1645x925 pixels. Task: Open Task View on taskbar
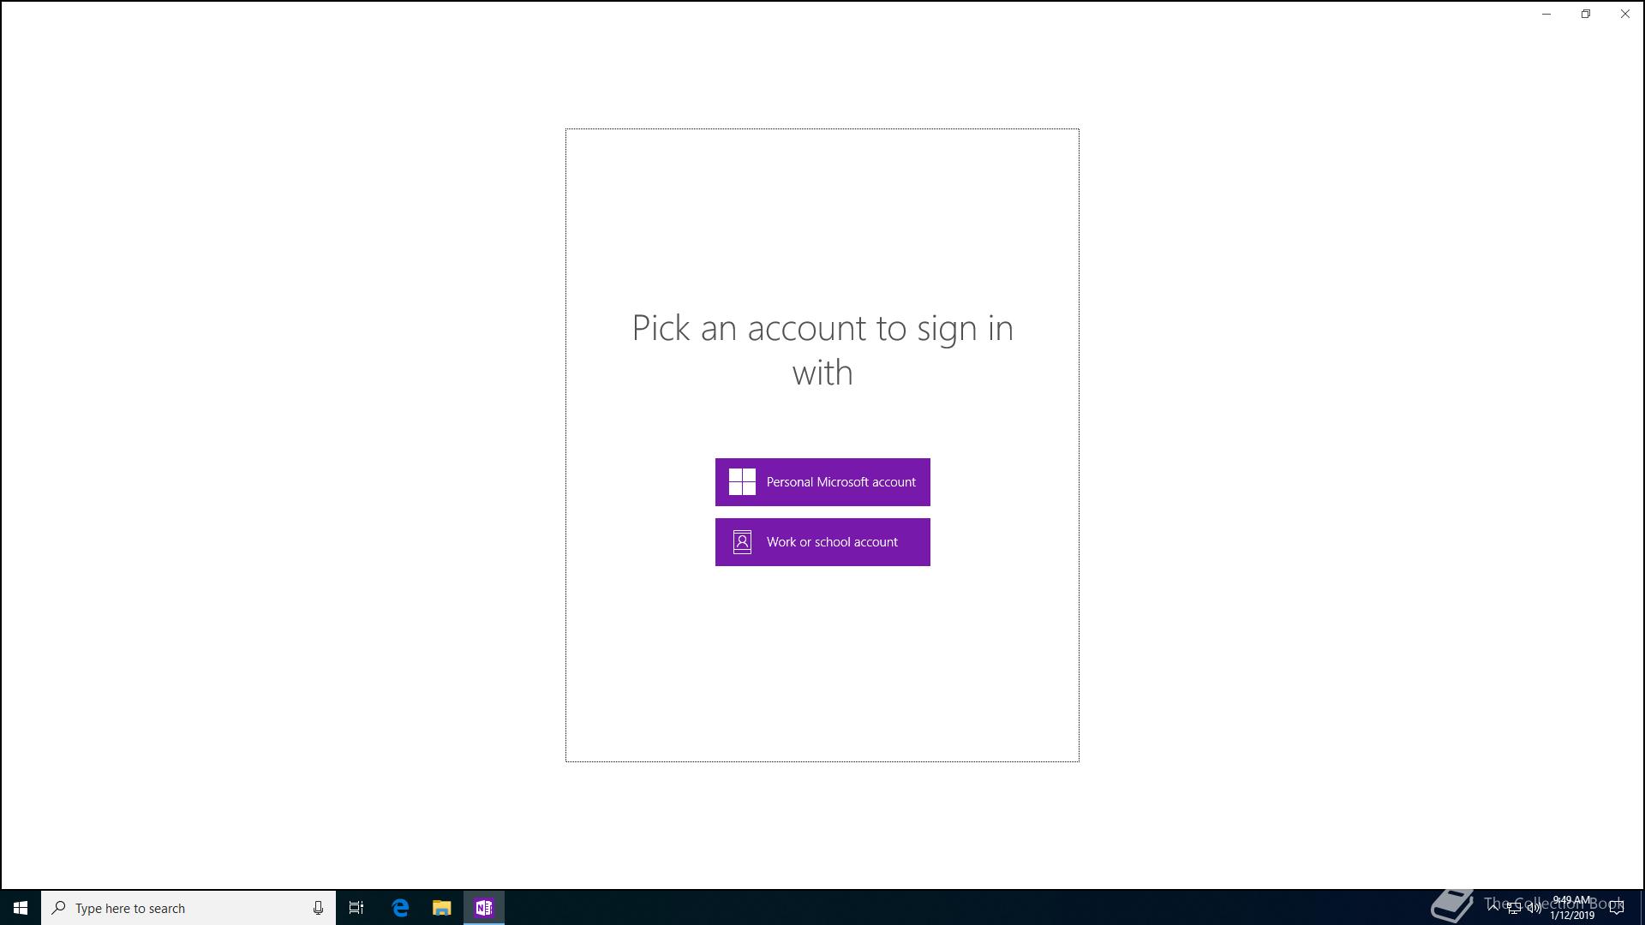coord(356,908)
